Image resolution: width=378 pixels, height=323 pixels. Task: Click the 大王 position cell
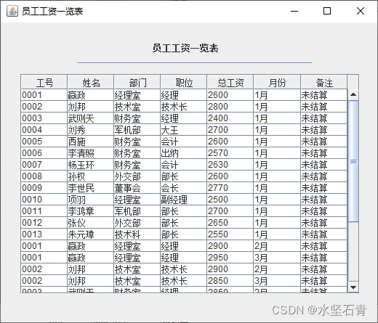coord(184,130)
